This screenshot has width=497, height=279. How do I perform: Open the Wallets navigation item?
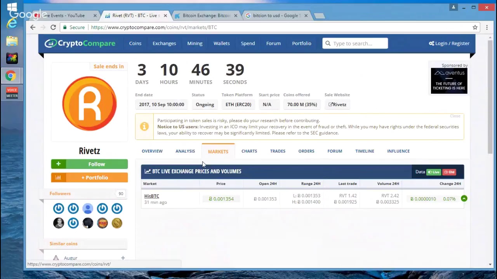click(222, 43)
